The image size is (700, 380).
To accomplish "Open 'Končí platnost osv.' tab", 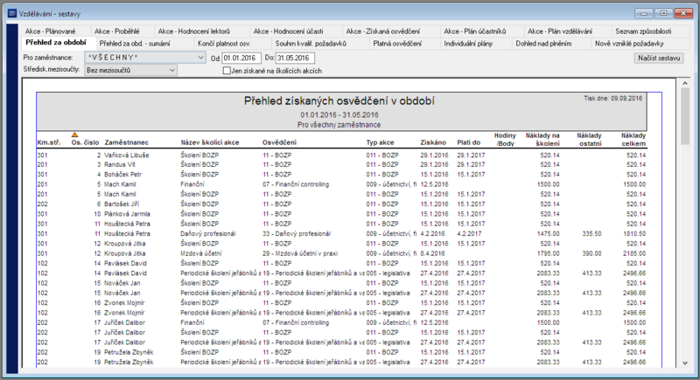I will coord(224,44).
